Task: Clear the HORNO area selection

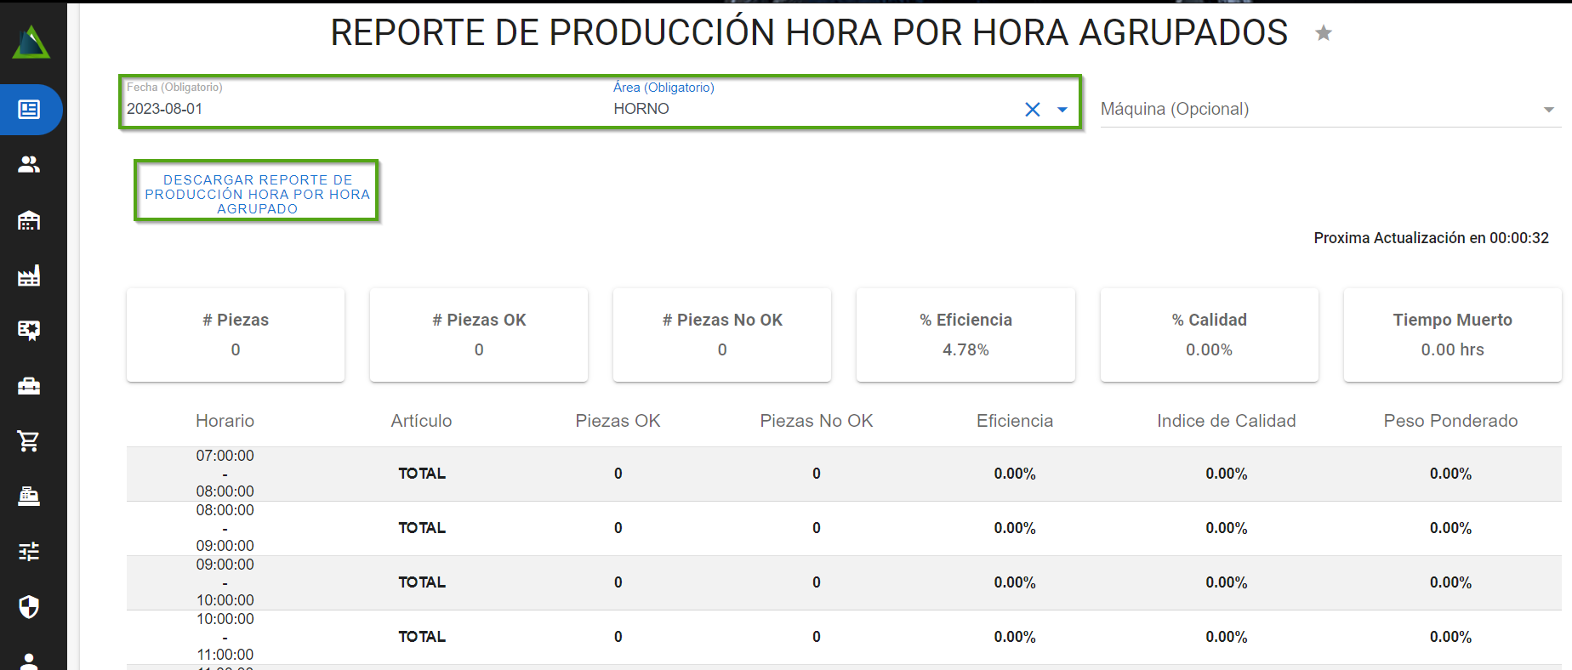Action: 1032,110
